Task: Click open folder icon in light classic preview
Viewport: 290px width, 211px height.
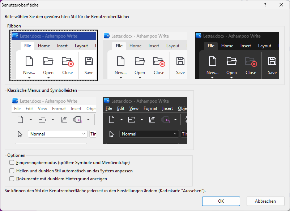Action: (x=42, y=120)
